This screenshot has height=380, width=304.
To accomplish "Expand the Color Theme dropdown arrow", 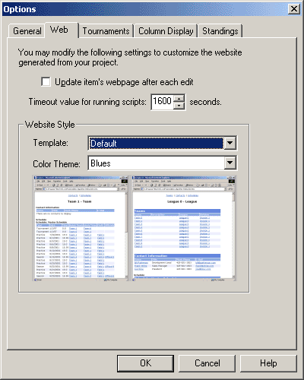I will (230, 163).
